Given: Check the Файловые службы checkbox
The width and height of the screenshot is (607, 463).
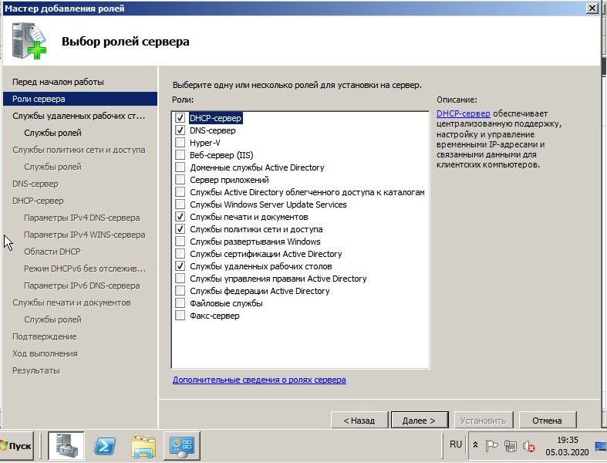Looking at the screenshot, I should click(x=180, y=303).
